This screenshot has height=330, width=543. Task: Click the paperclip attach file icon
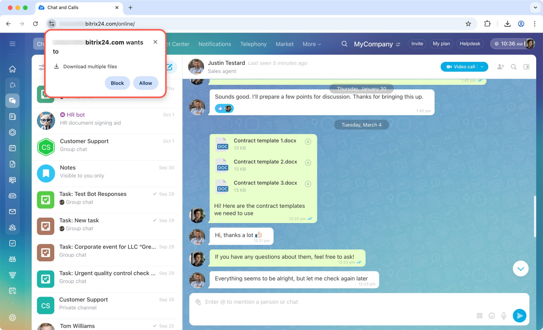click(x=198, y=302)
